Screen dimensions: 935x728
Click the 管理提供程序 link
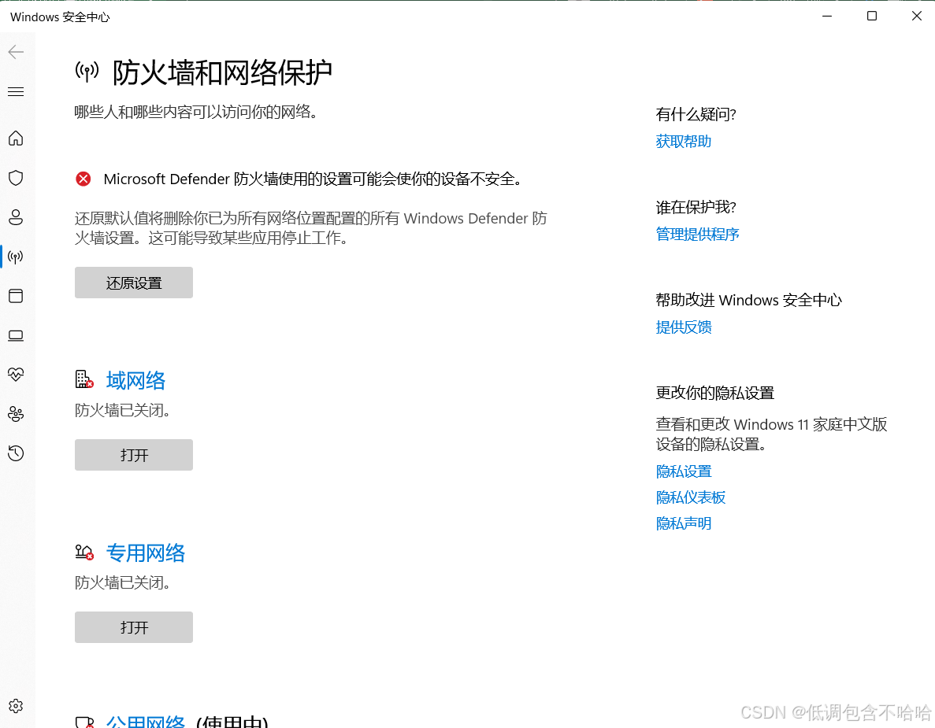[x=698, y=234]
